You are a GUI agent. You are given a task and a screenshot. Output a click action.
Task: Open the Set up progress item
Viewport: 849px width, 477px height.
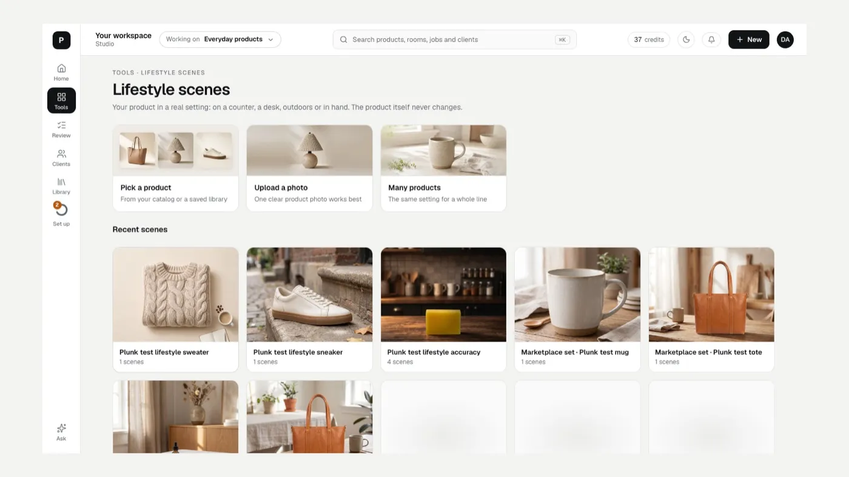pyautogui.click(x=61, y=215)
